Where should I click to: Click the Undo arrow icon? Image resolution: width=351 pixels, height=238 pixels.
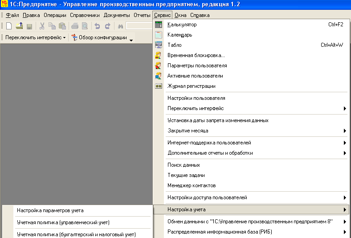[97, 26]
